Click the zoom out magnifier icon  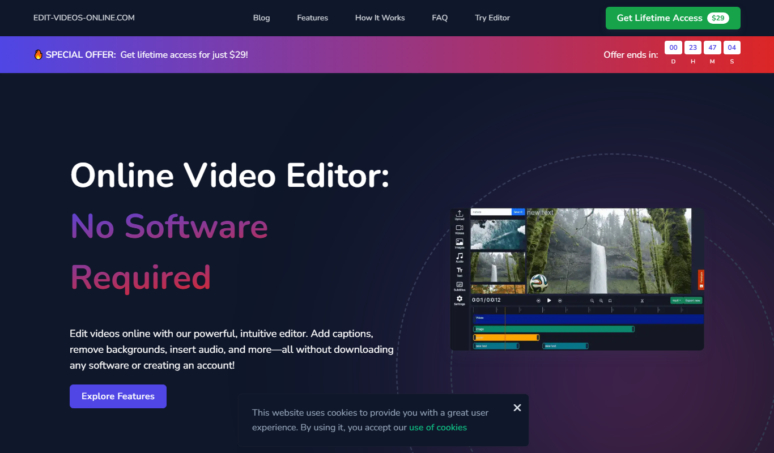coord(592,300)
